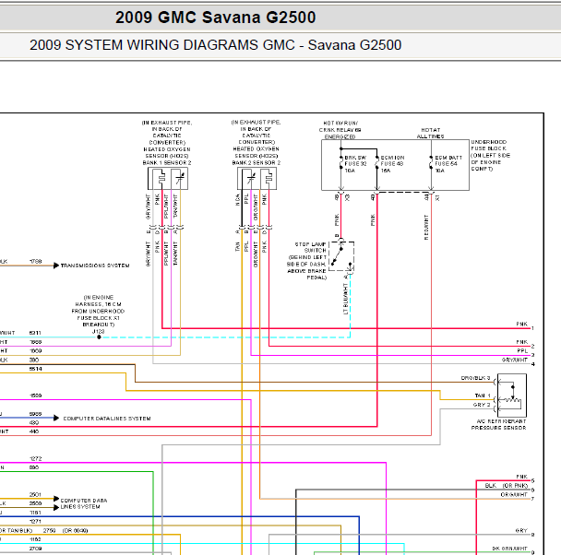
Task: Click the 'PNK' label at connection 2
Action: tap(522, 342)
